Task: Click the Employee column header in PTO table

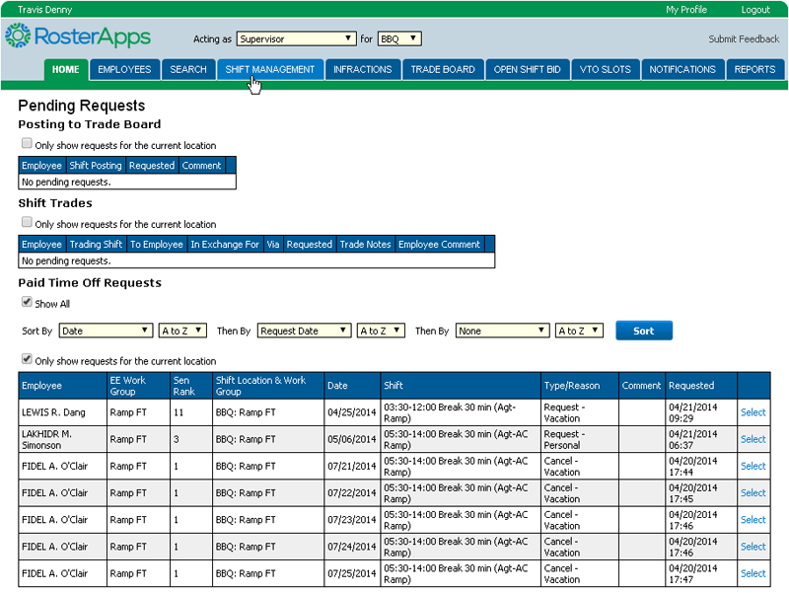Action: click(x=42, y=386)
